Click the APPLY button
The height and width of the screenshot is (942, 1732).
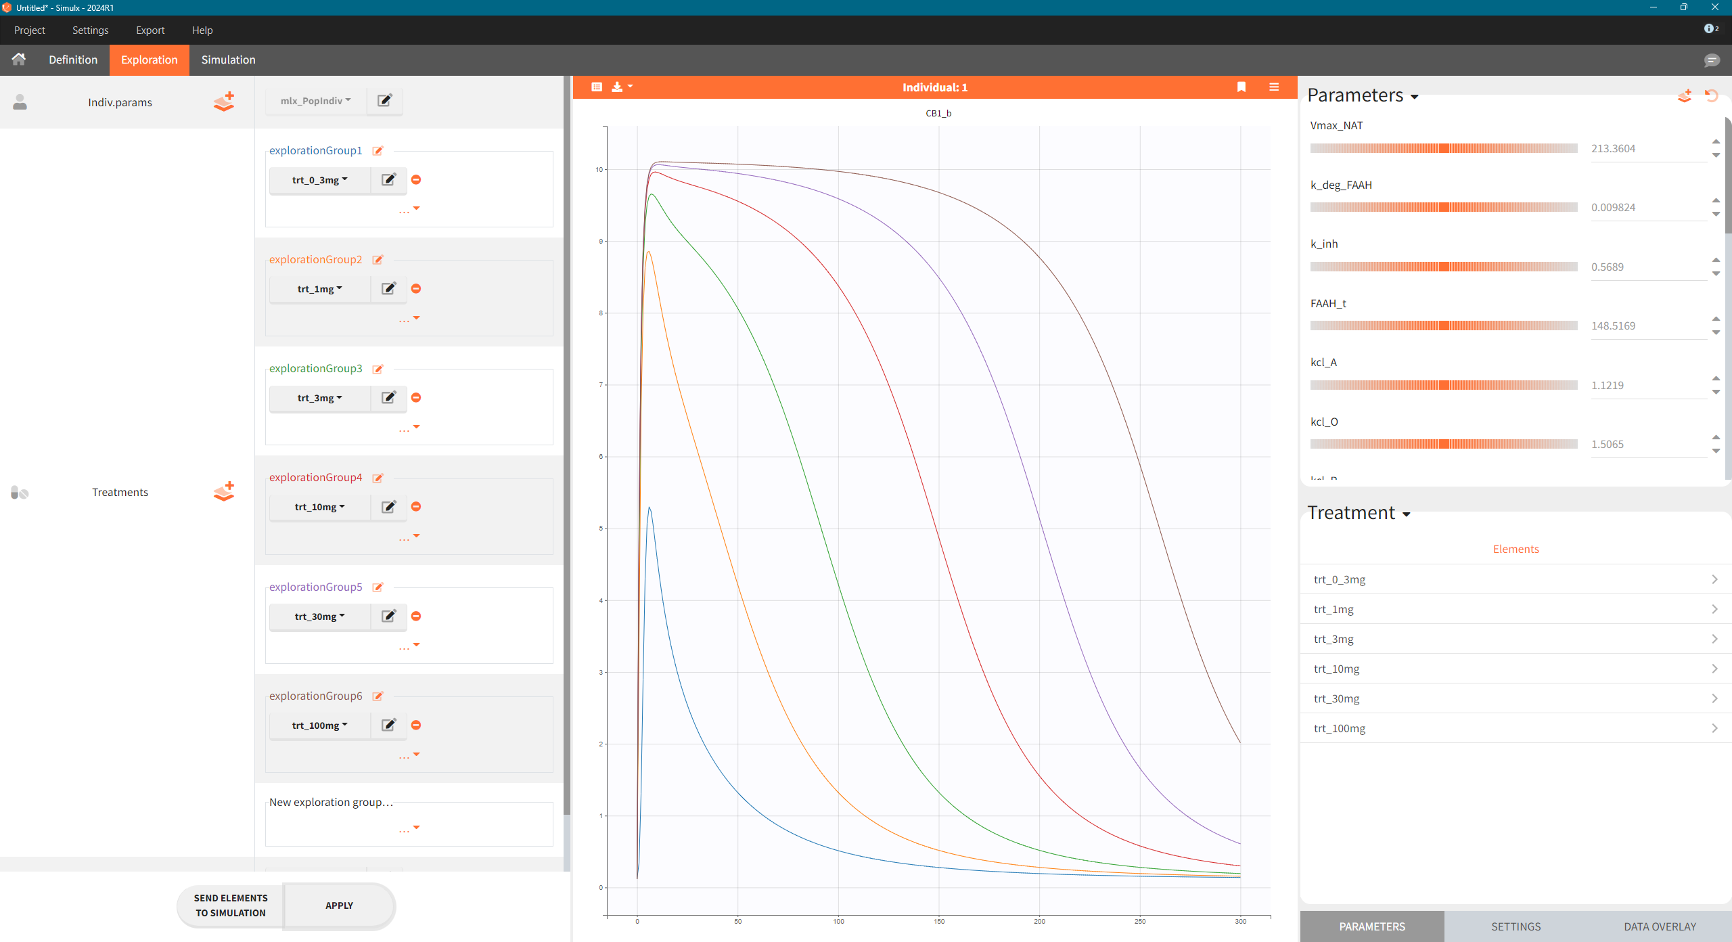pyautogui.click(x=339, y=905)
